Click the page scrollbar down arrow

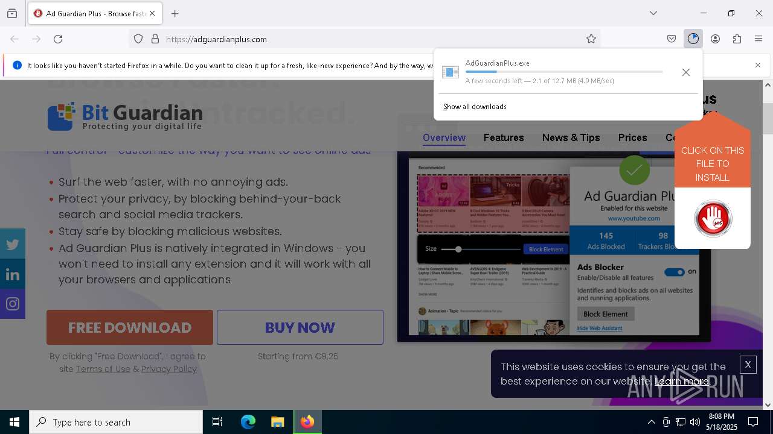point(768,404)
